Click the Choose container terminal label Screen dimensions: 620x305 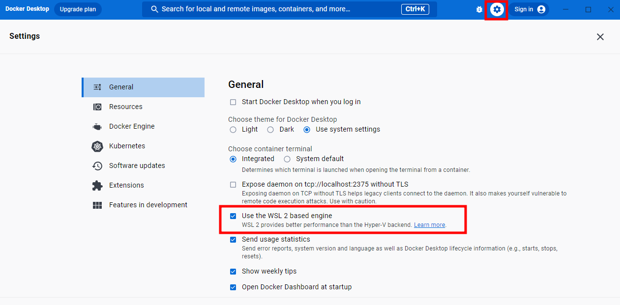coord(270,149)
